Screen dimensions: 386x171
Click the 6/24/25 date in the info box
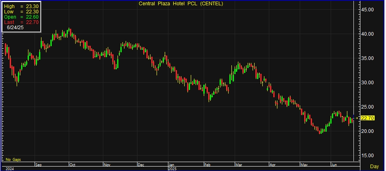[x=15, y=28]
